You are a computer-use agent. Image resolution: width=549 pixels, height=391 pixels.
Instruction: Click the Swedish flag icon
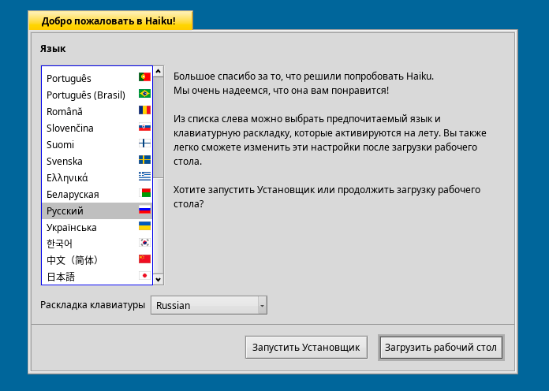tap(144, 160)
